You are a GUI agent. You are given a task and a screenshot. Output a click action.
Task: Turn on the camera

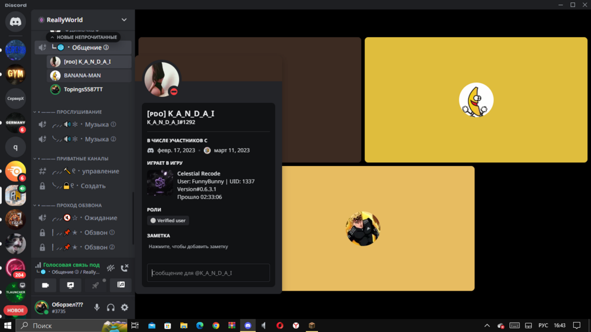(x=46, y=285)
